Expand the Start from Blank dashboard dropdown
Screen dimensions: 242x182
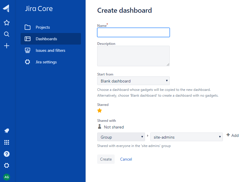pyautogui.click(x=133, y=81)
